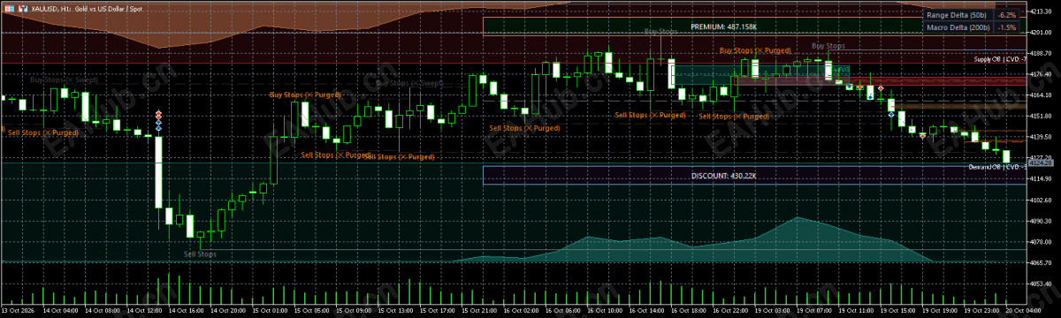Click the FVG label on the teal zone
Image resolution: width=1061 pixels, height=318 pixels.
click(843, 69)
